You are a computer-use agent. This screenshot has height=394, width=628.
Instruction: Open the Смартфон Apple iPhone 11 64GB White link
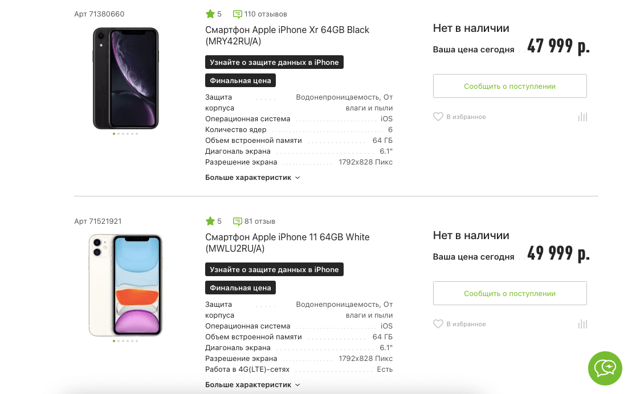[288, 243]
